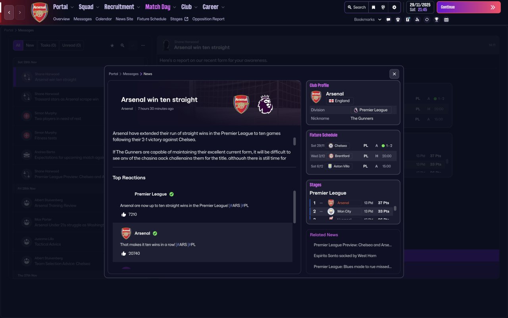
Task: Click the Premier League division link in Club Profile
Action: click(371, 110)
